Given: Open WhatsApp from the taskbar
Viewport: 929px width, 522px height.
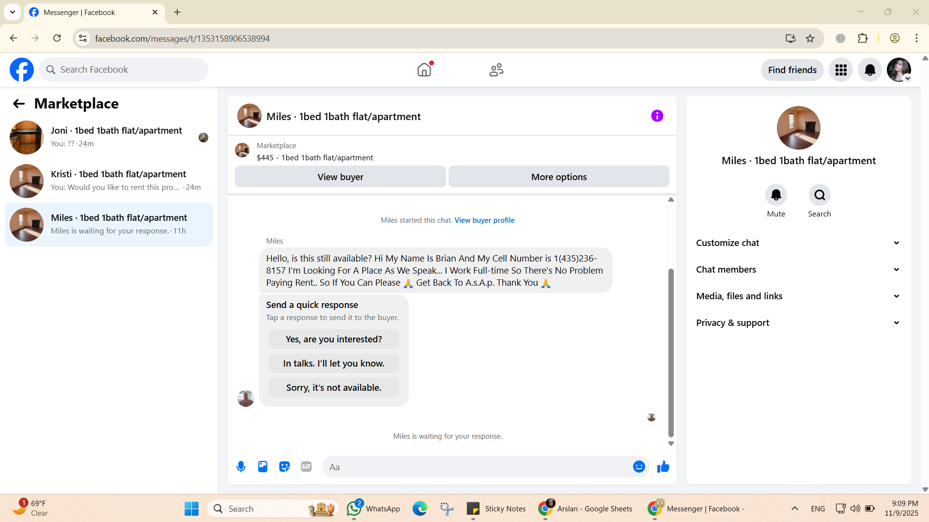Looking at the screenshot, I should click(373, 509).
